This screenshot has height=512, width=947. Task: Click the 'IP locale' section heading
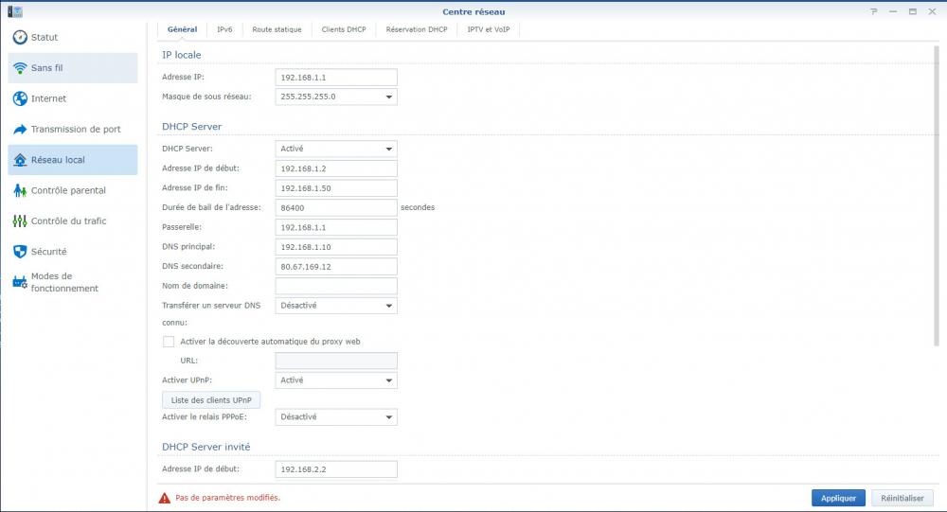pos(181,55)
